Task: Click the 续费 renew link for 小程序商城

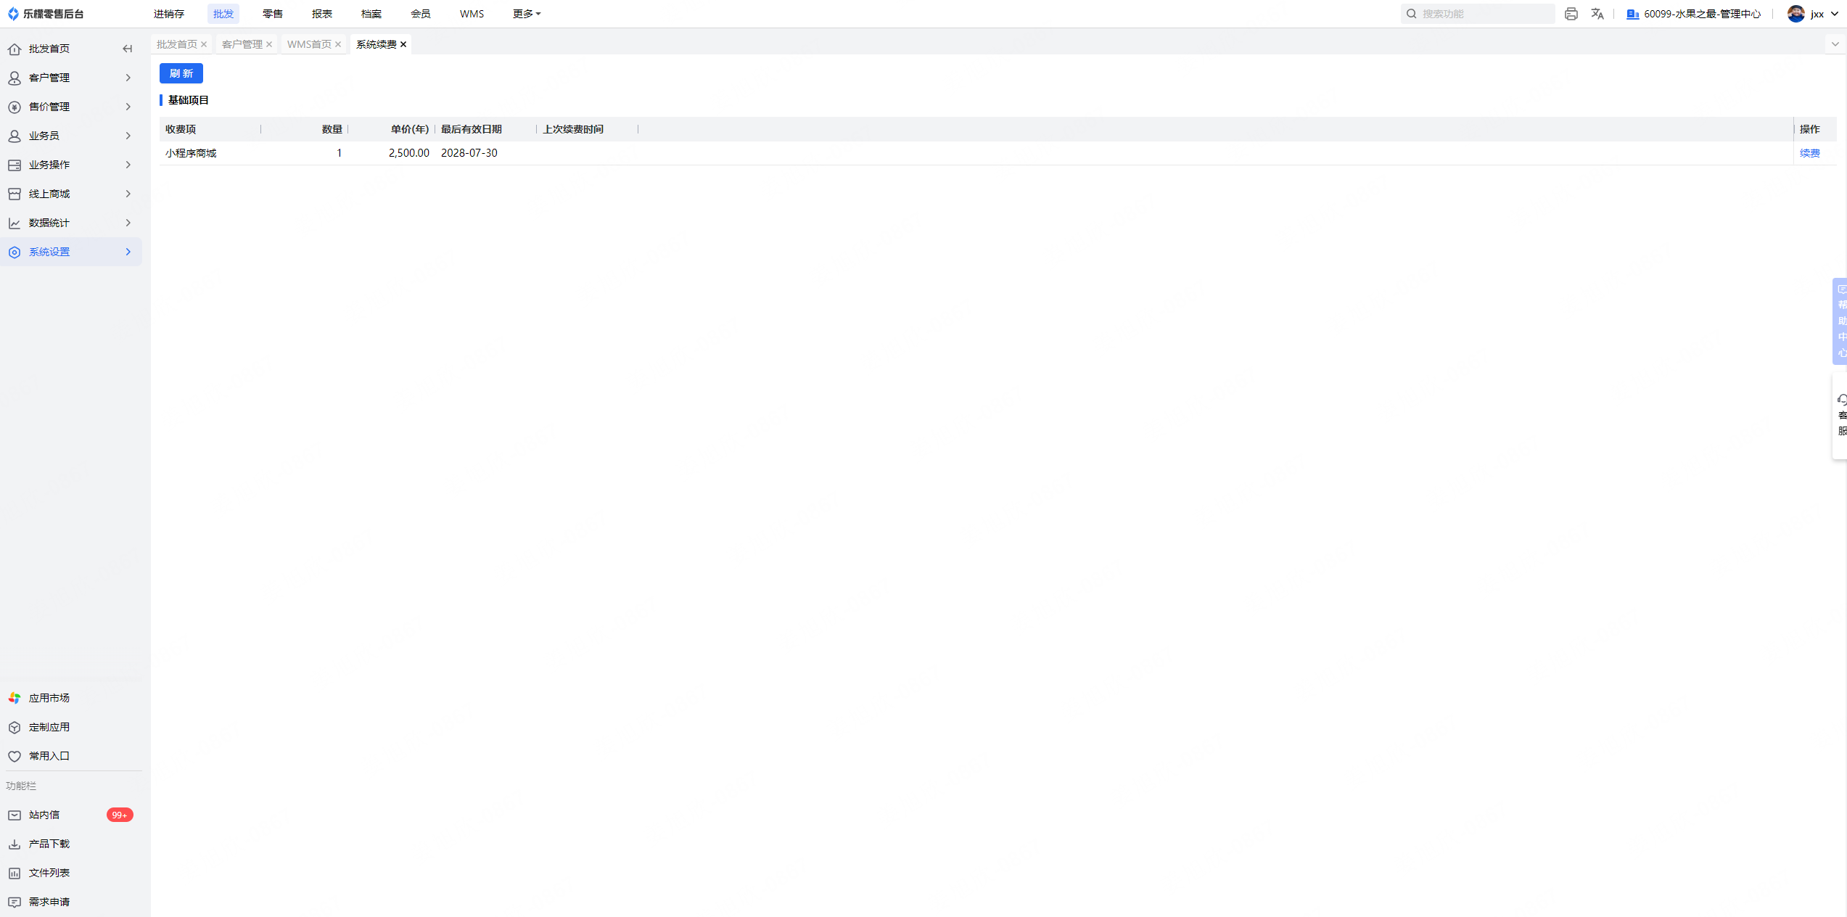Action: click(x=1809, y=153)
